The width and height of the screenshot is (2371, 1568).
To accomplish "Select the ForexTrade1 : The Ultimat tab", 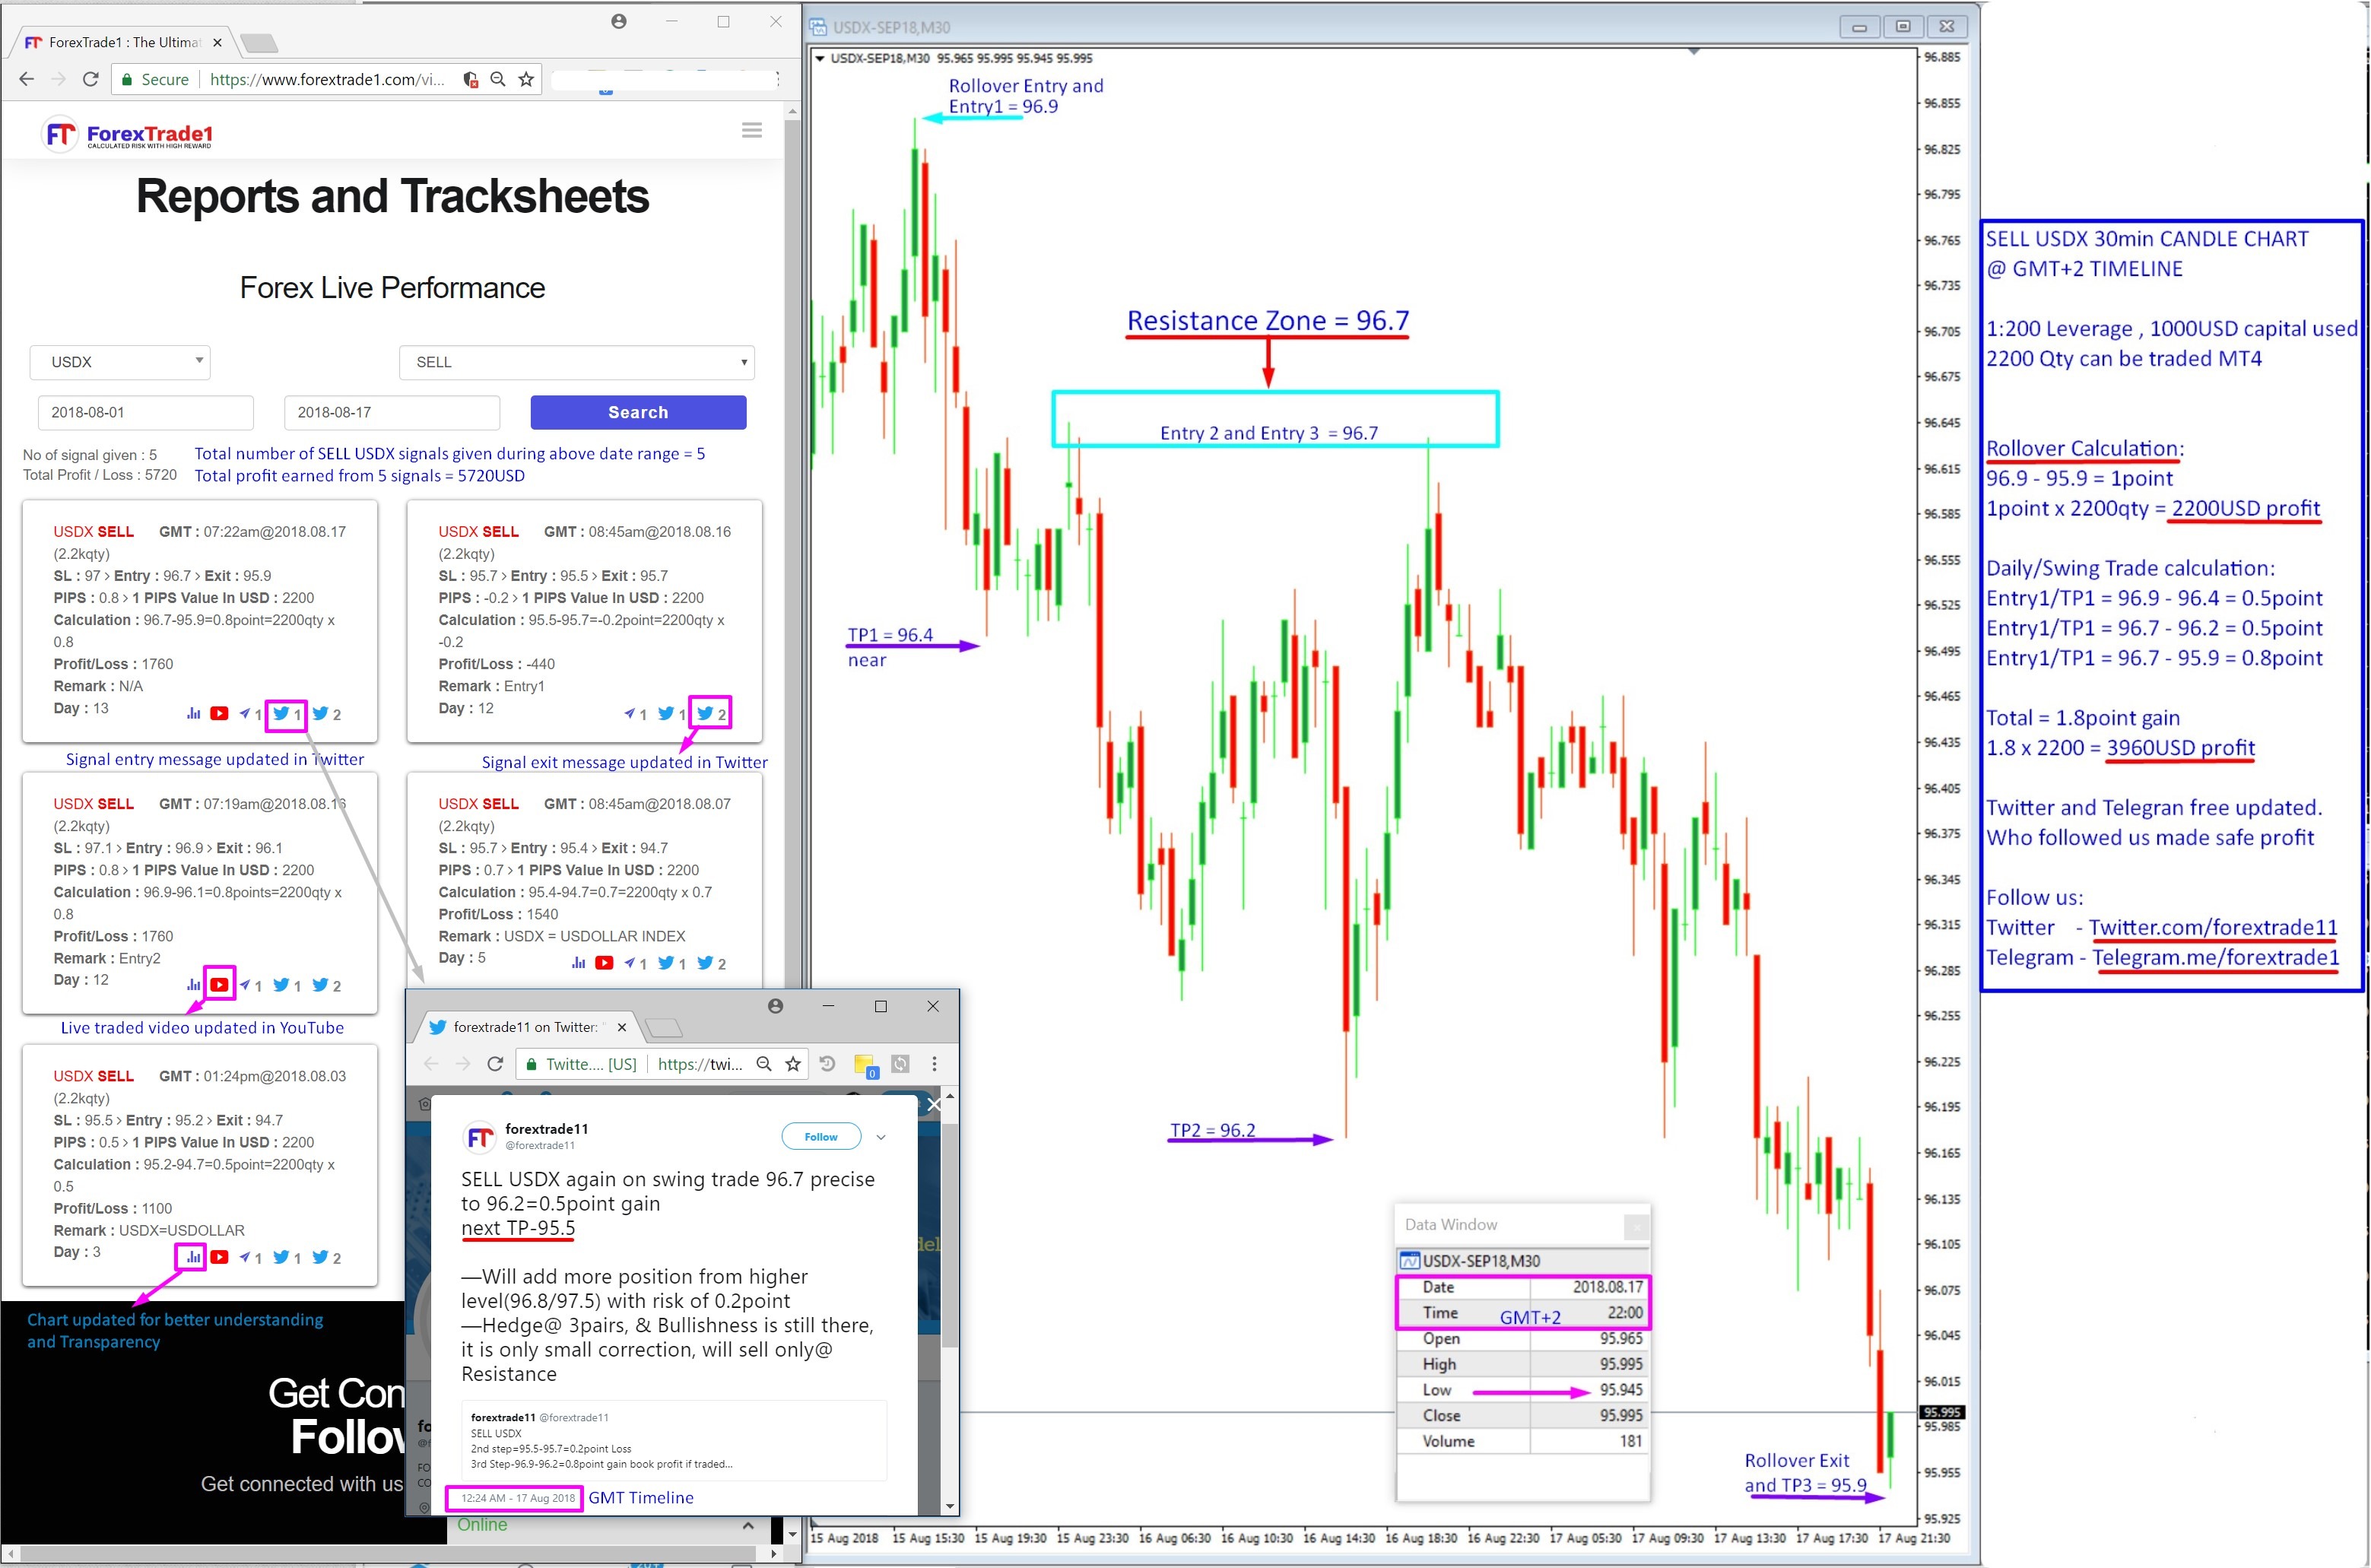I will 124,42.
